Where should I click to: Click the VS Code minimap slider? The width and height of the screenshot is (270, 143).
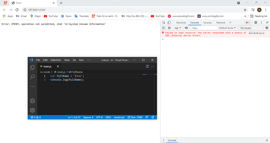(148, 74)
